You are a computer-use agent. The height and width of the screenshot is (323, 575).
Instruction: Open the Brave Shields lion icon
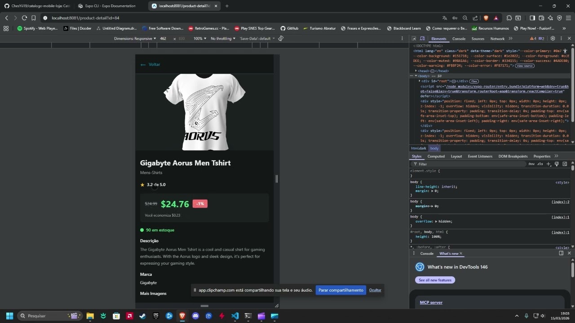(x=486, y=18)
